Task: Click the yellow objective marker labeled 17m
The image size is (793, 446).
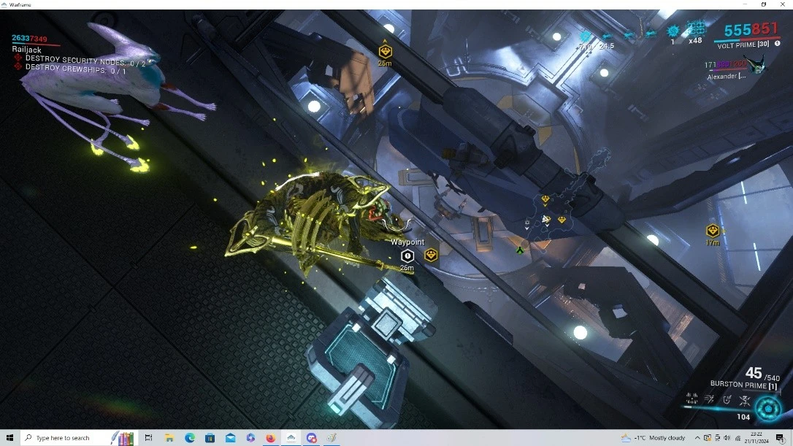Action: coord(713,231)
